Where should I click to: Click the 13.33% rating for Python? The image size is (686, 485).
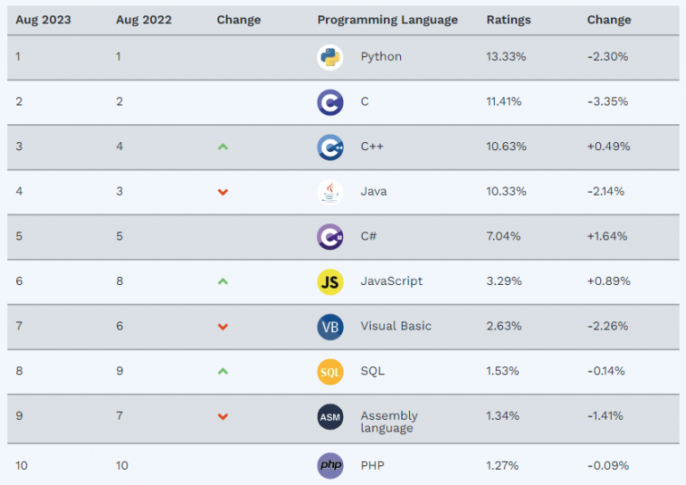[506, 57]
